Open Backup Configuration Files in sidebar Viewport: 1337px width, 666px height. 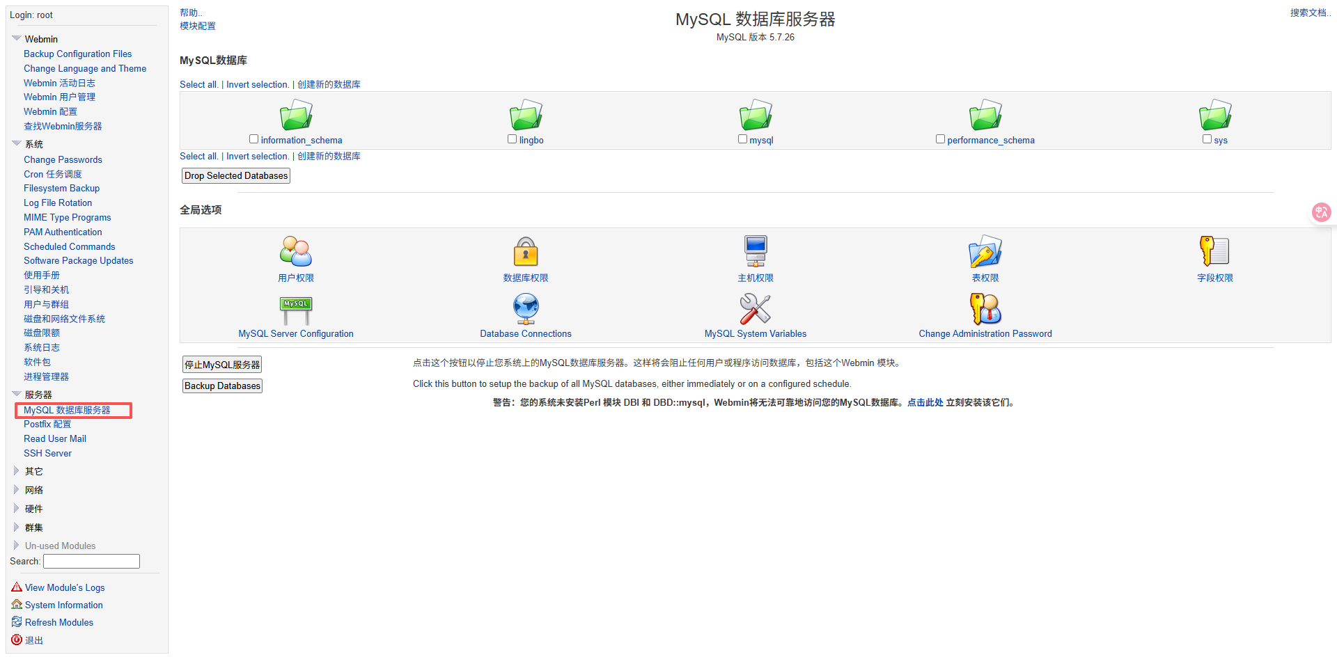coord(77,54)
